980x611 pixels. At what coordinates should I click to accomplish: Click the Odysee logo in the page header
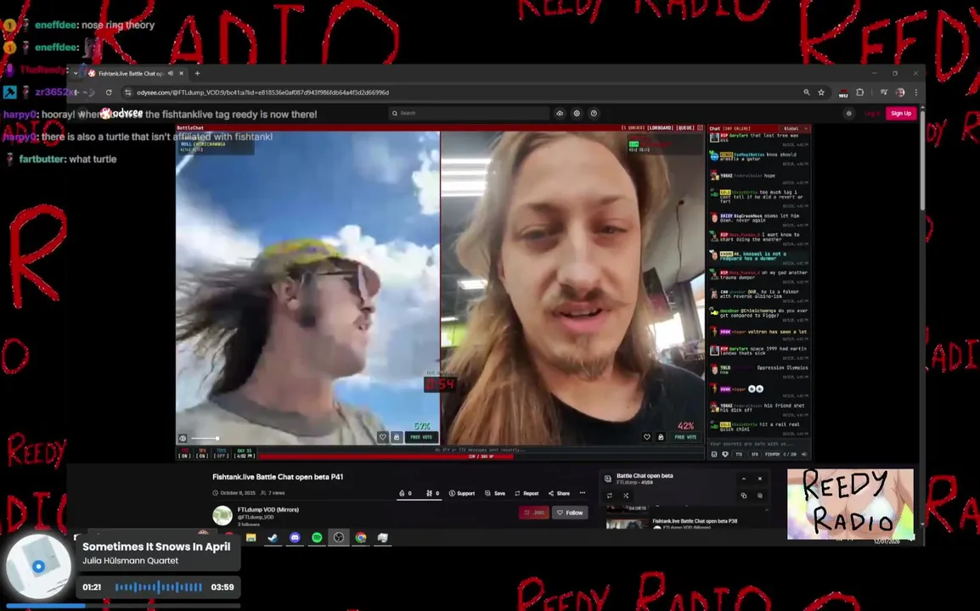click(x=122, y=113)
